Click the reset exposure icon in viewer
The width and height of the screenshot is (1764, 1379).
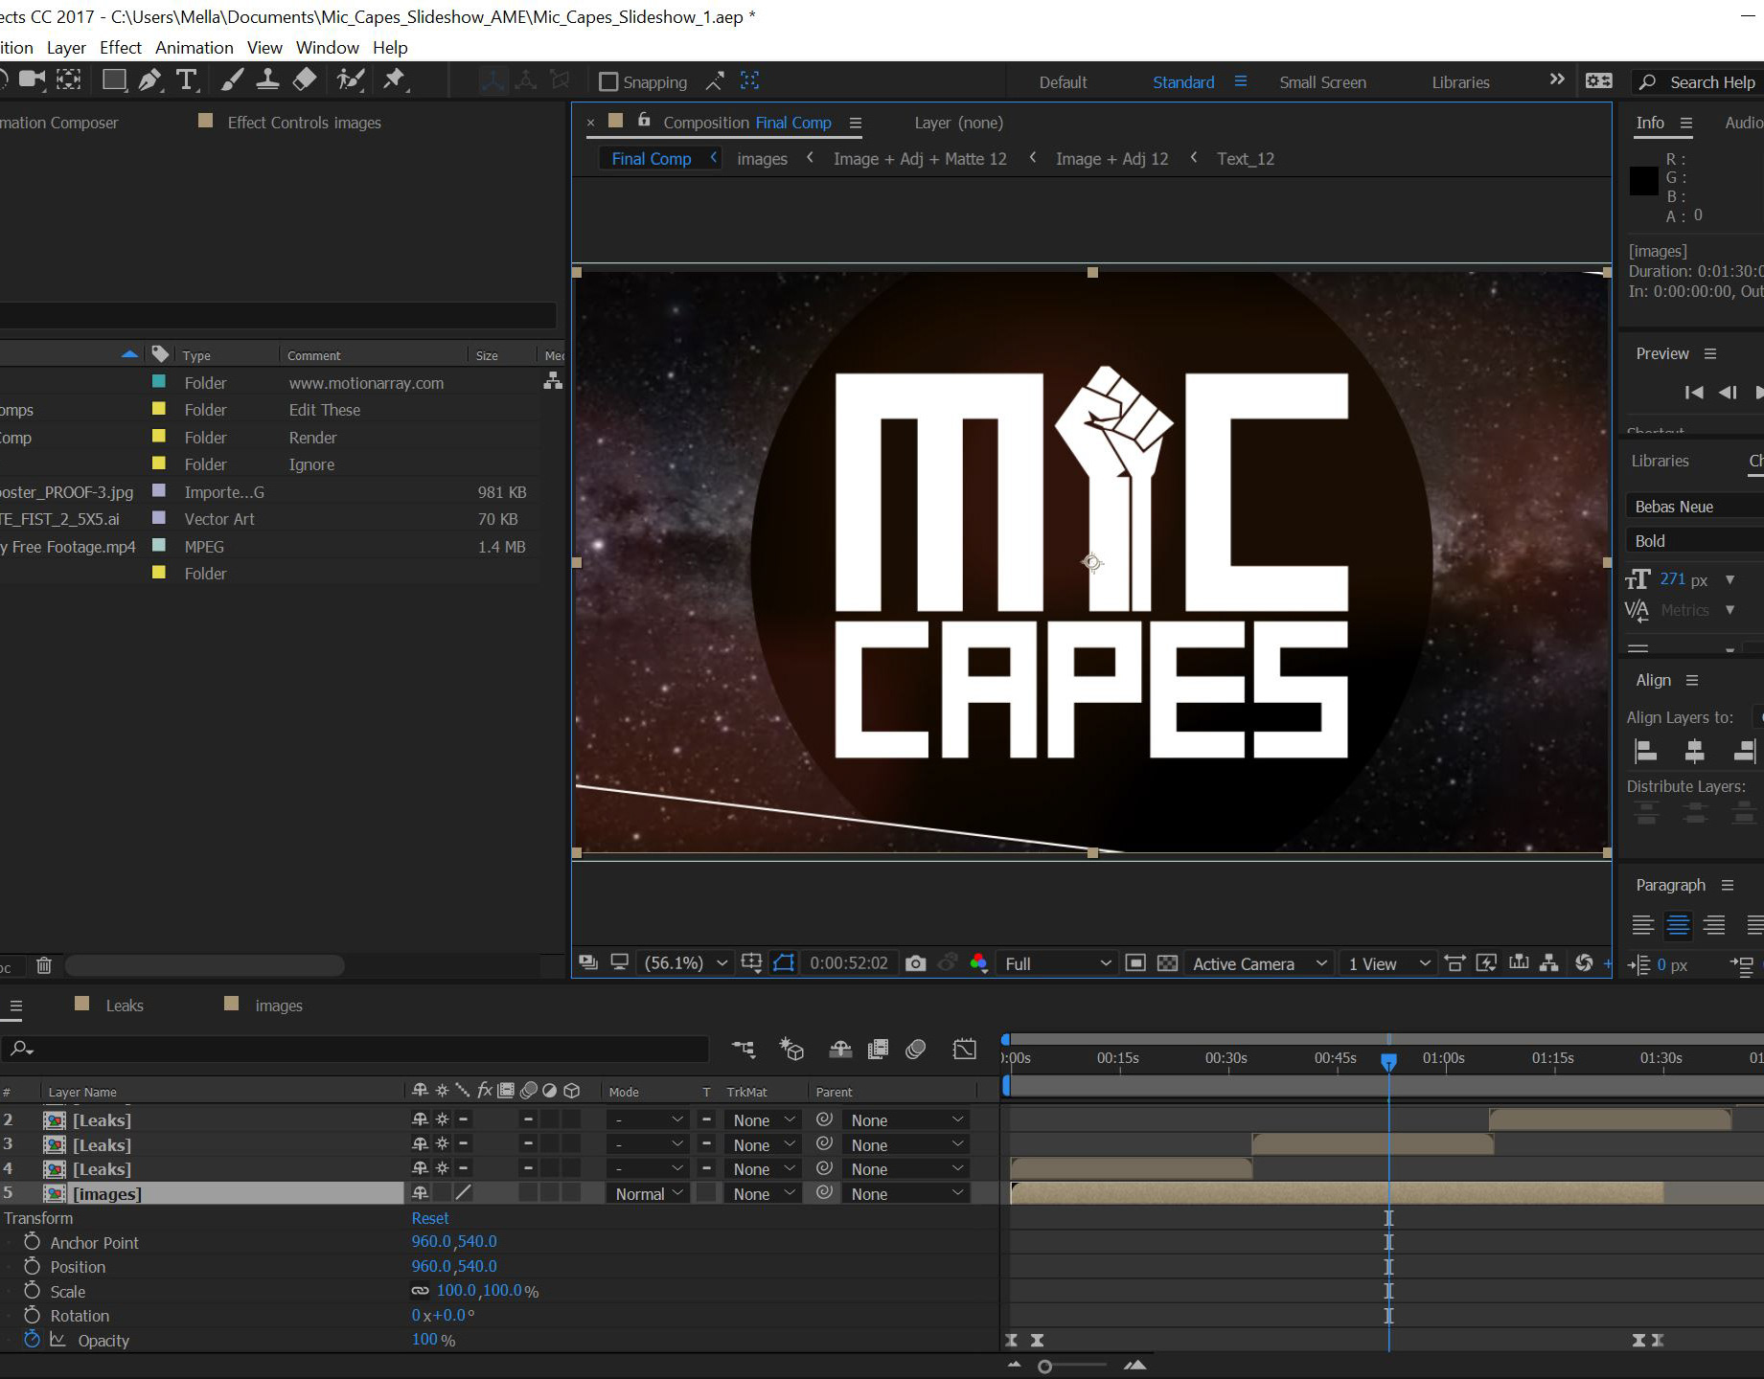pos(1584,963)
